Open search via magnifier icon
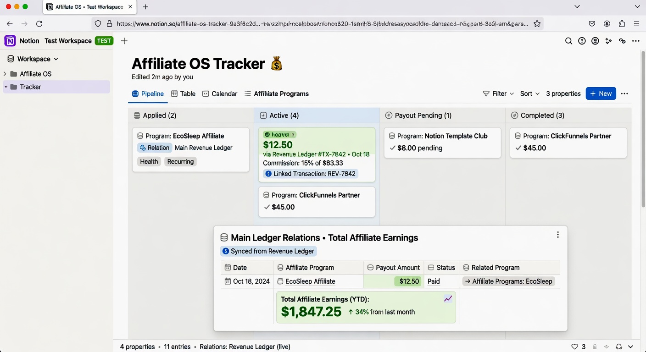This screenshot has width=646, height=352. click(568, 41)
